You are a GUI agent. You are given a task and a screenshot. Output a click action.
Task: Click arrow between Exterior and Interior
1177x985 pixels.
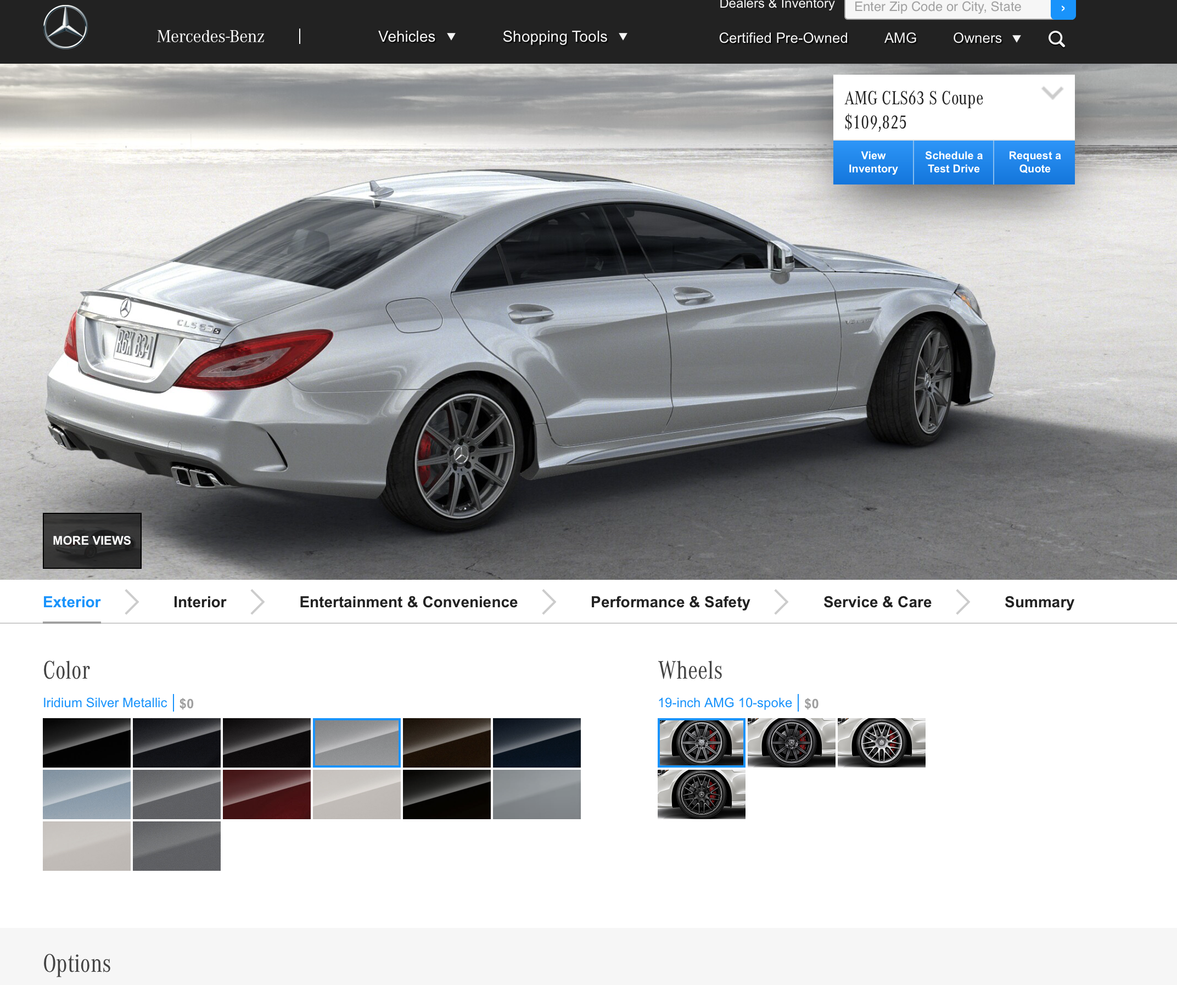132,602
